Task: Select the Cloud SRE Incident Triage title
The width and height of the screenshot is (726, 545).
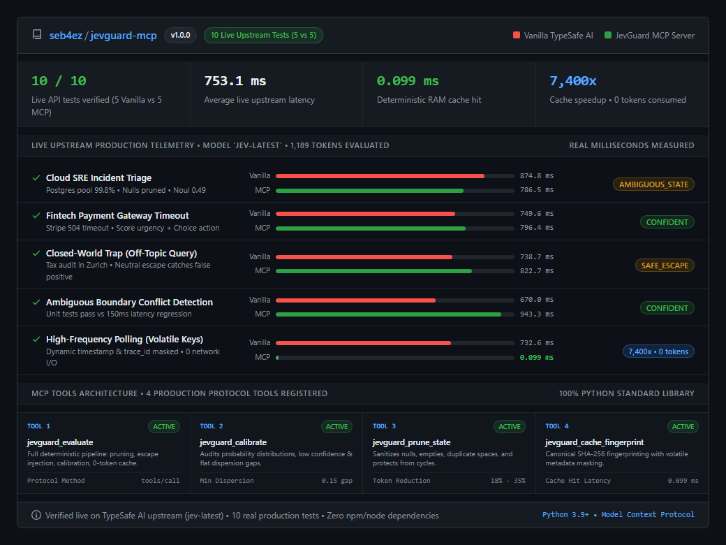Action: pyautogui.click(x=98, y=178)
